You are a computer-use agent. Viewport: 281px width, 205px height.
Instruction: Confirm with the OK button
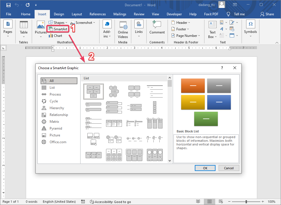point(205,168)
